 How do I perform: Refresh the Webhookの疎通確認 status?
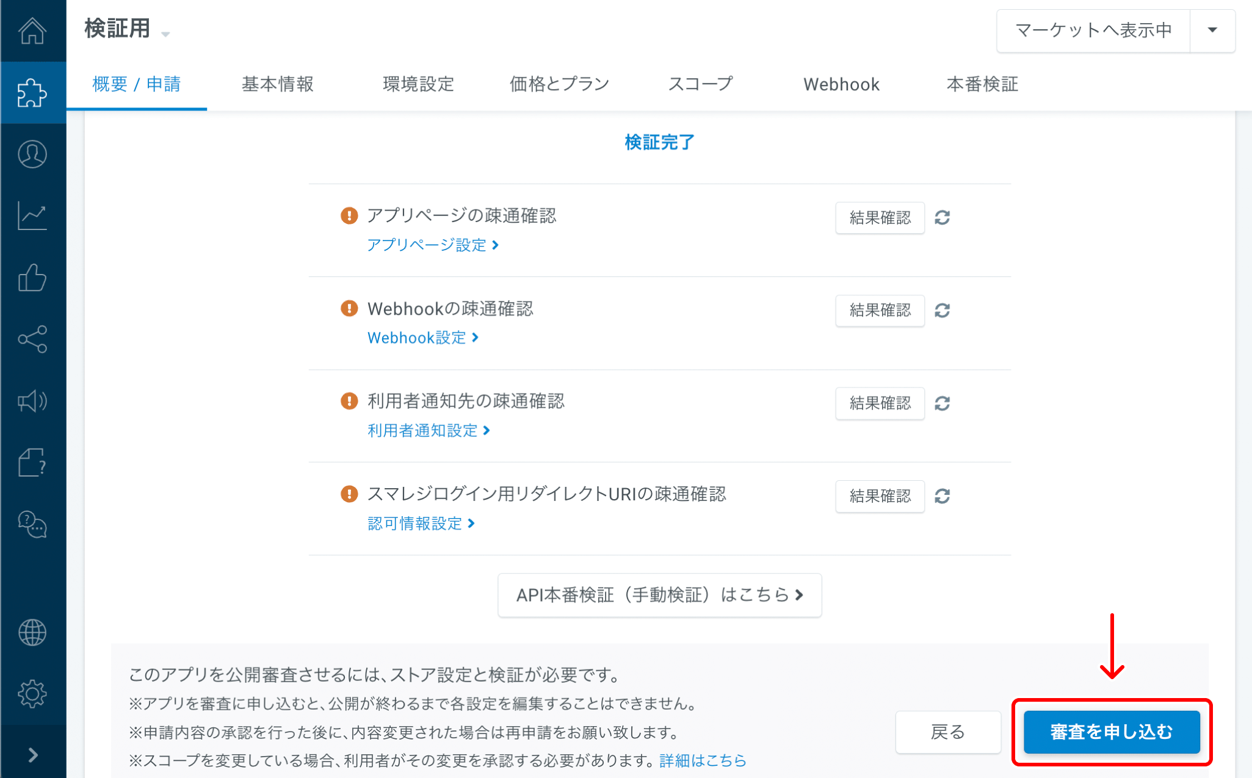pyautogui.click(x=943, y=311)
